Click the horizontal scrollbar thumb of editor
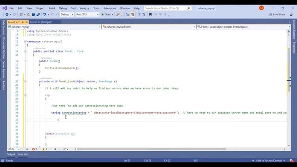The image size is (297, 167). click(x=151, y=149)
